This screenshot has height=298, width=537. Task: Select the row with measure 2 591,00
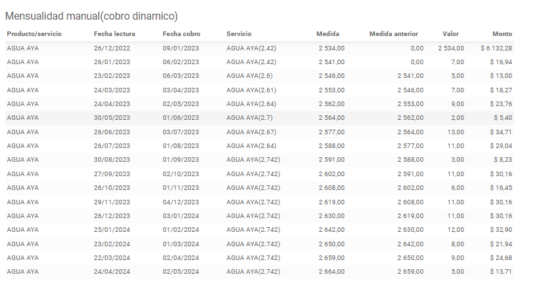[259, 160]
